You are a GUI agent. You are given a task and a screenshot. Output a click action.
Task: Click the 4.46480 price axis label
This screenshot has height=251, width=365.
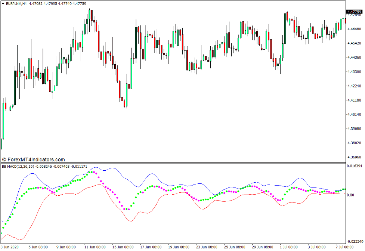(x=354, y=29)
